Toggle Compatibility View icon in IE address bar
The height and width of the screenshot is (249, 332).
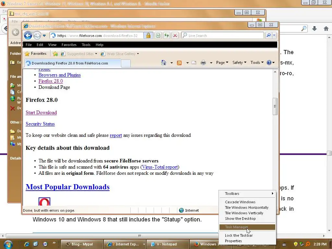[158, 35]
